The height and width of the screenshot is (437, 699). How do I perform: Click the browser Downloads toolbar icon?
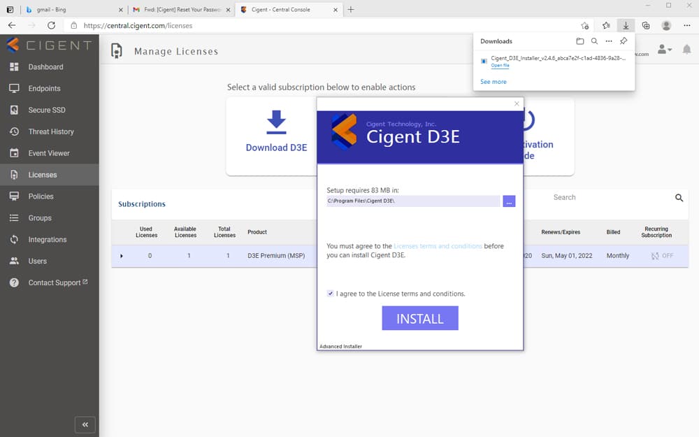(626, 25)
